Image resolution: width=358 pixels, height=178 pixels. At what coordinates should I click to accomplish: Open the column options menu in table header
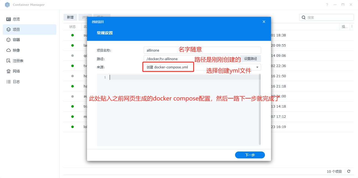[x=352, y=27]
